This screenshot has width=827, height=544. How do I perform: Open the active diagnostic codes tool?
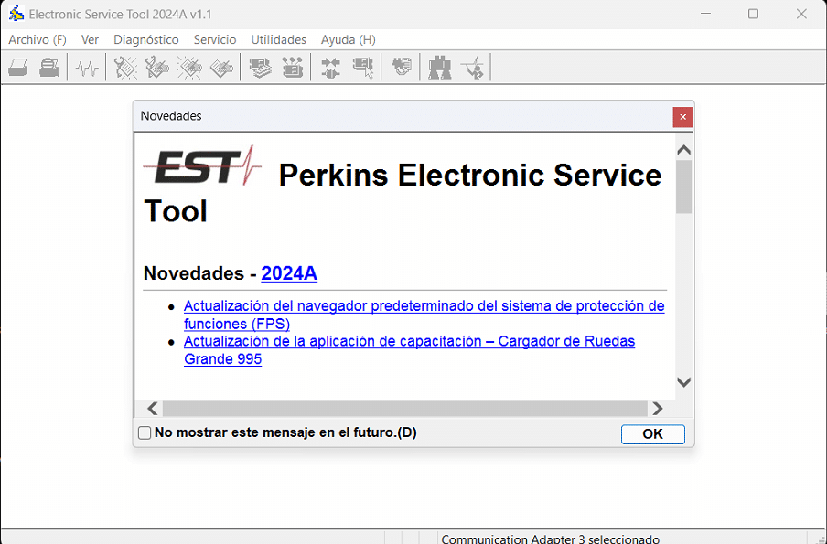click(x=124, y=67)
